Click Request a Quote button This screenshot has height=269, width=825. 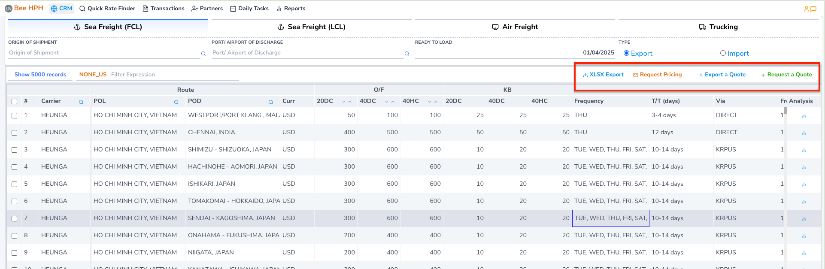click(786, 75)
